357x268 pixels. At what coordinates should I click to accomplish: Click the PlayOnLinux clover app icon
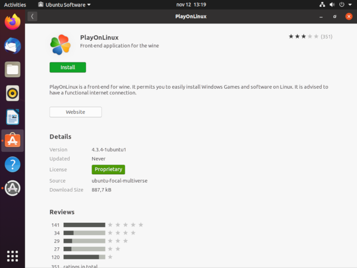pos(60,45)
